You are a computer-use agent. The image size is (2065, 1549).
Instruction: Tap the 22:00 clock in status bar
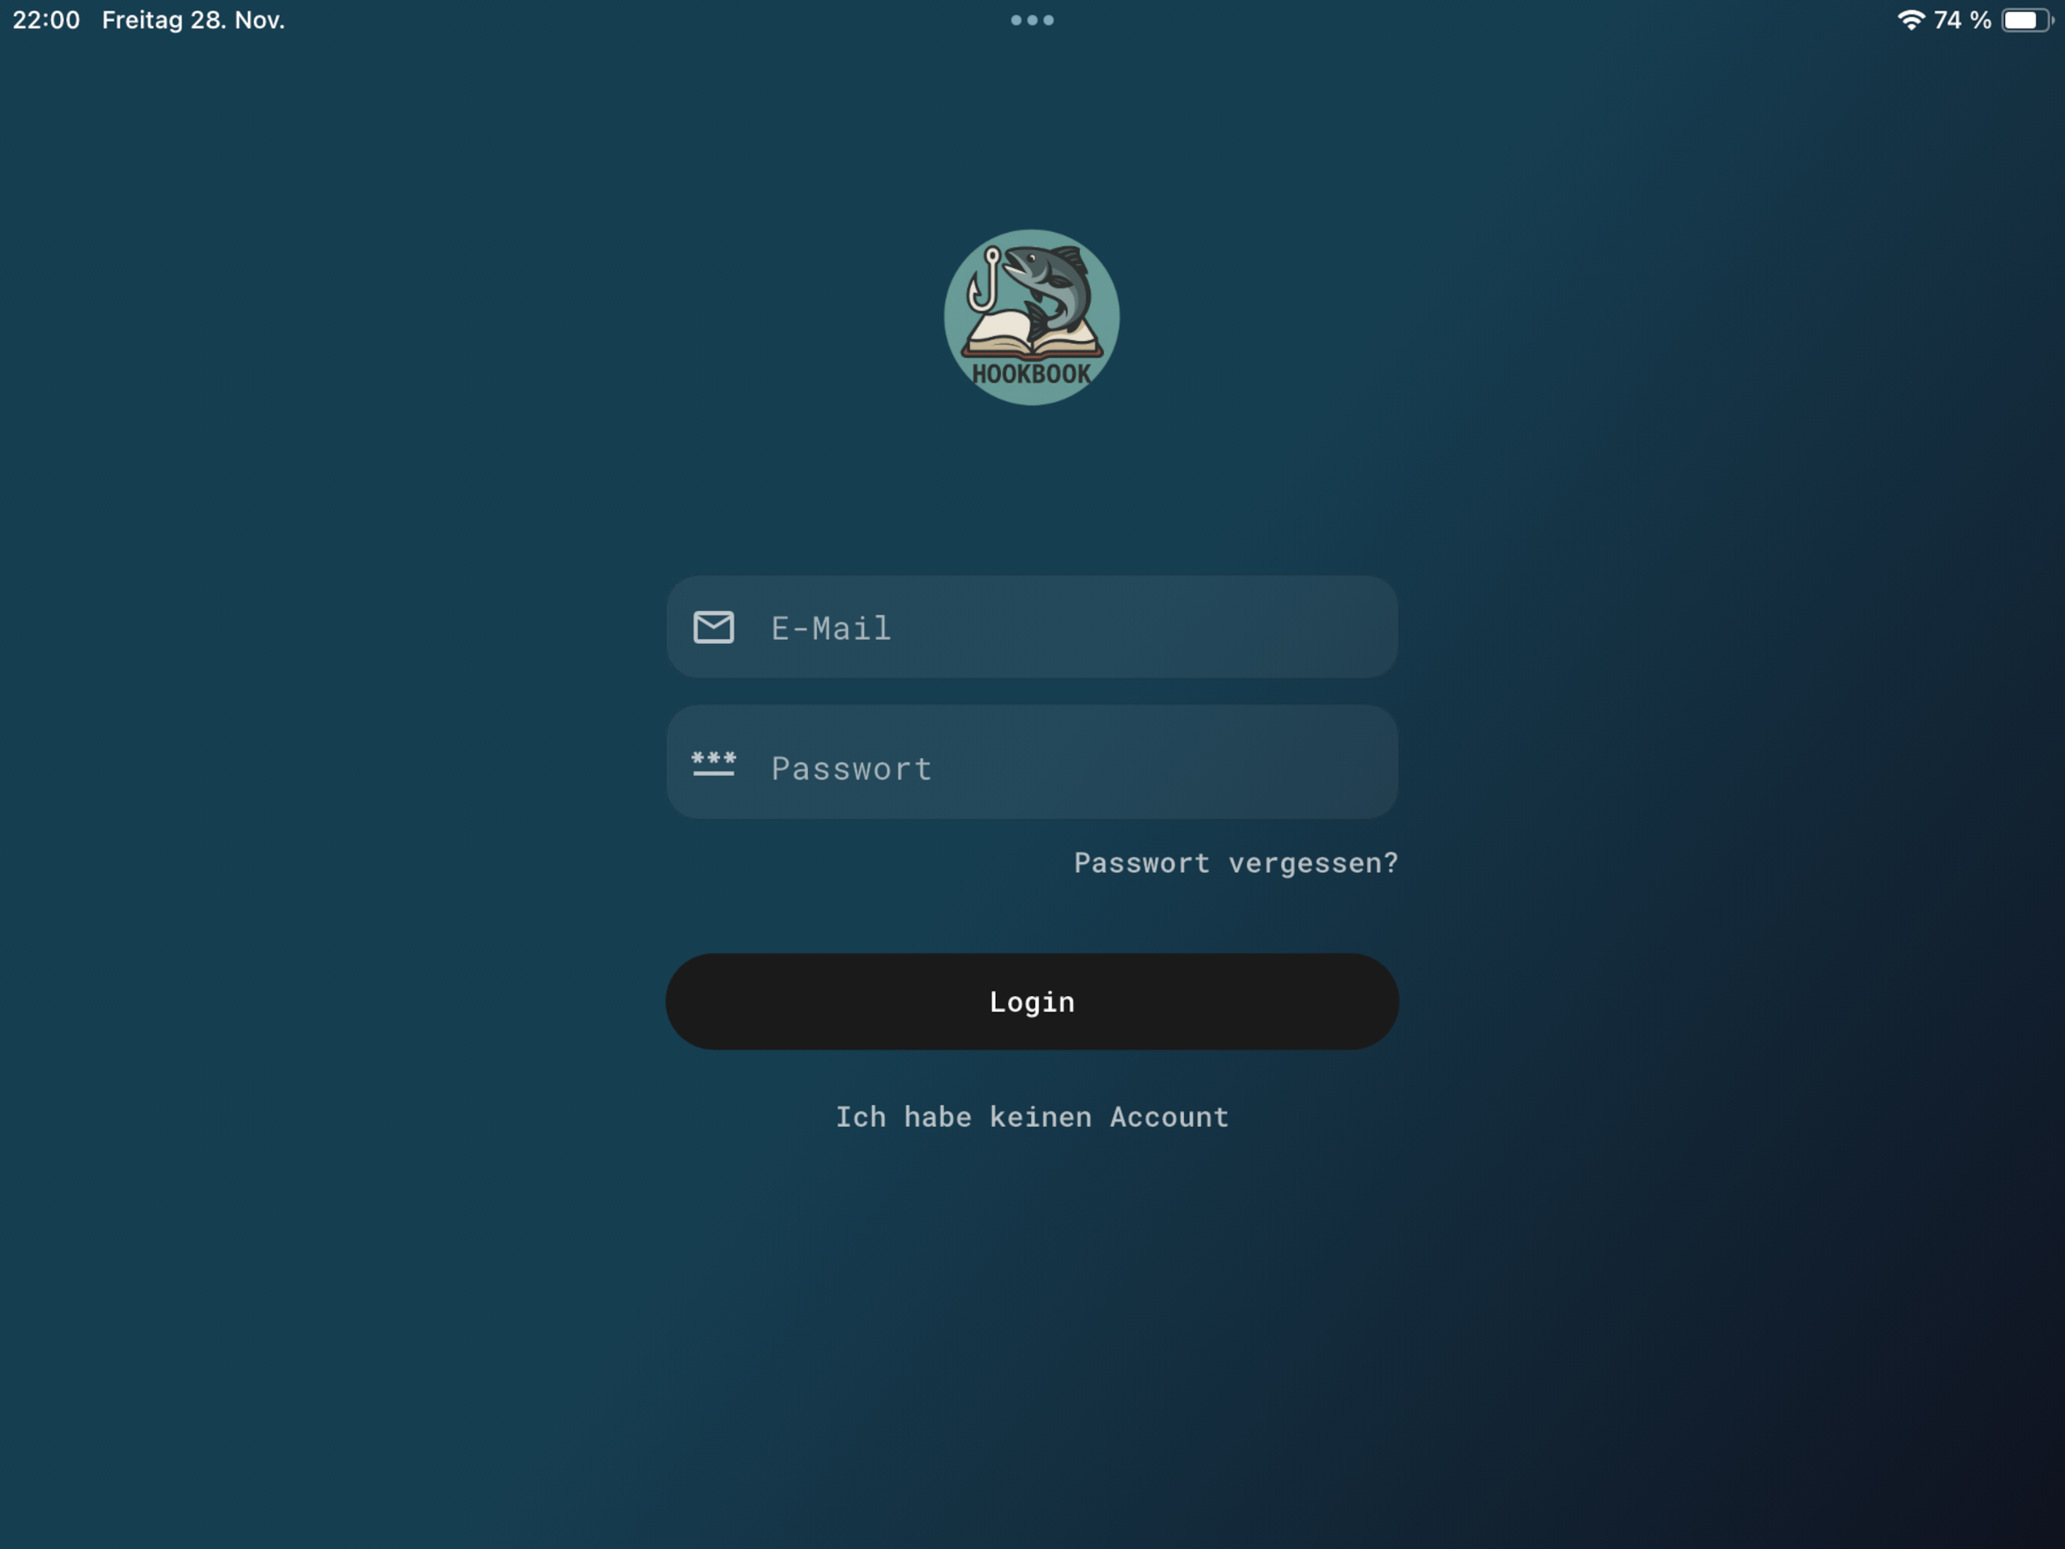(47, 20)
